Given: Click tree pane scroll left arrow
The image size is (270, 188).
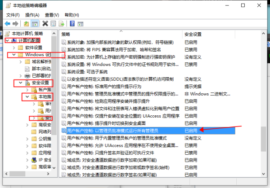Looking at the screenshot, I should 6,174.
